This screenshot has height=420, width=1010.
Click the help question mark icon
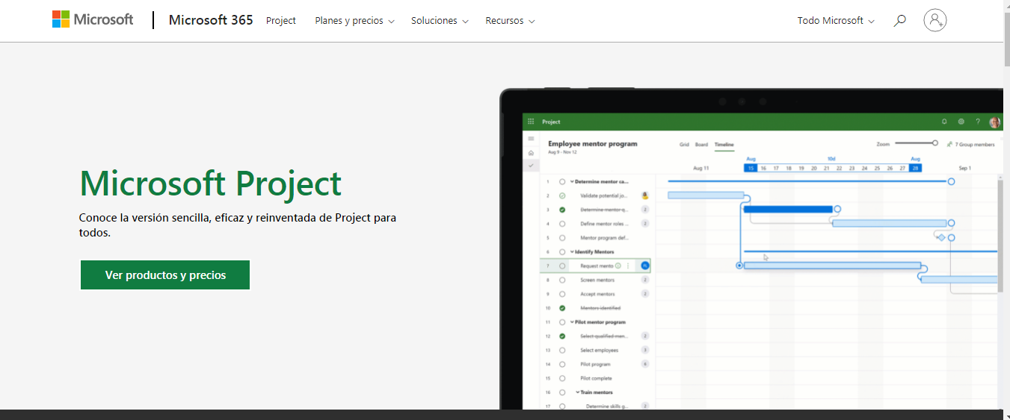tap(977, 122)
